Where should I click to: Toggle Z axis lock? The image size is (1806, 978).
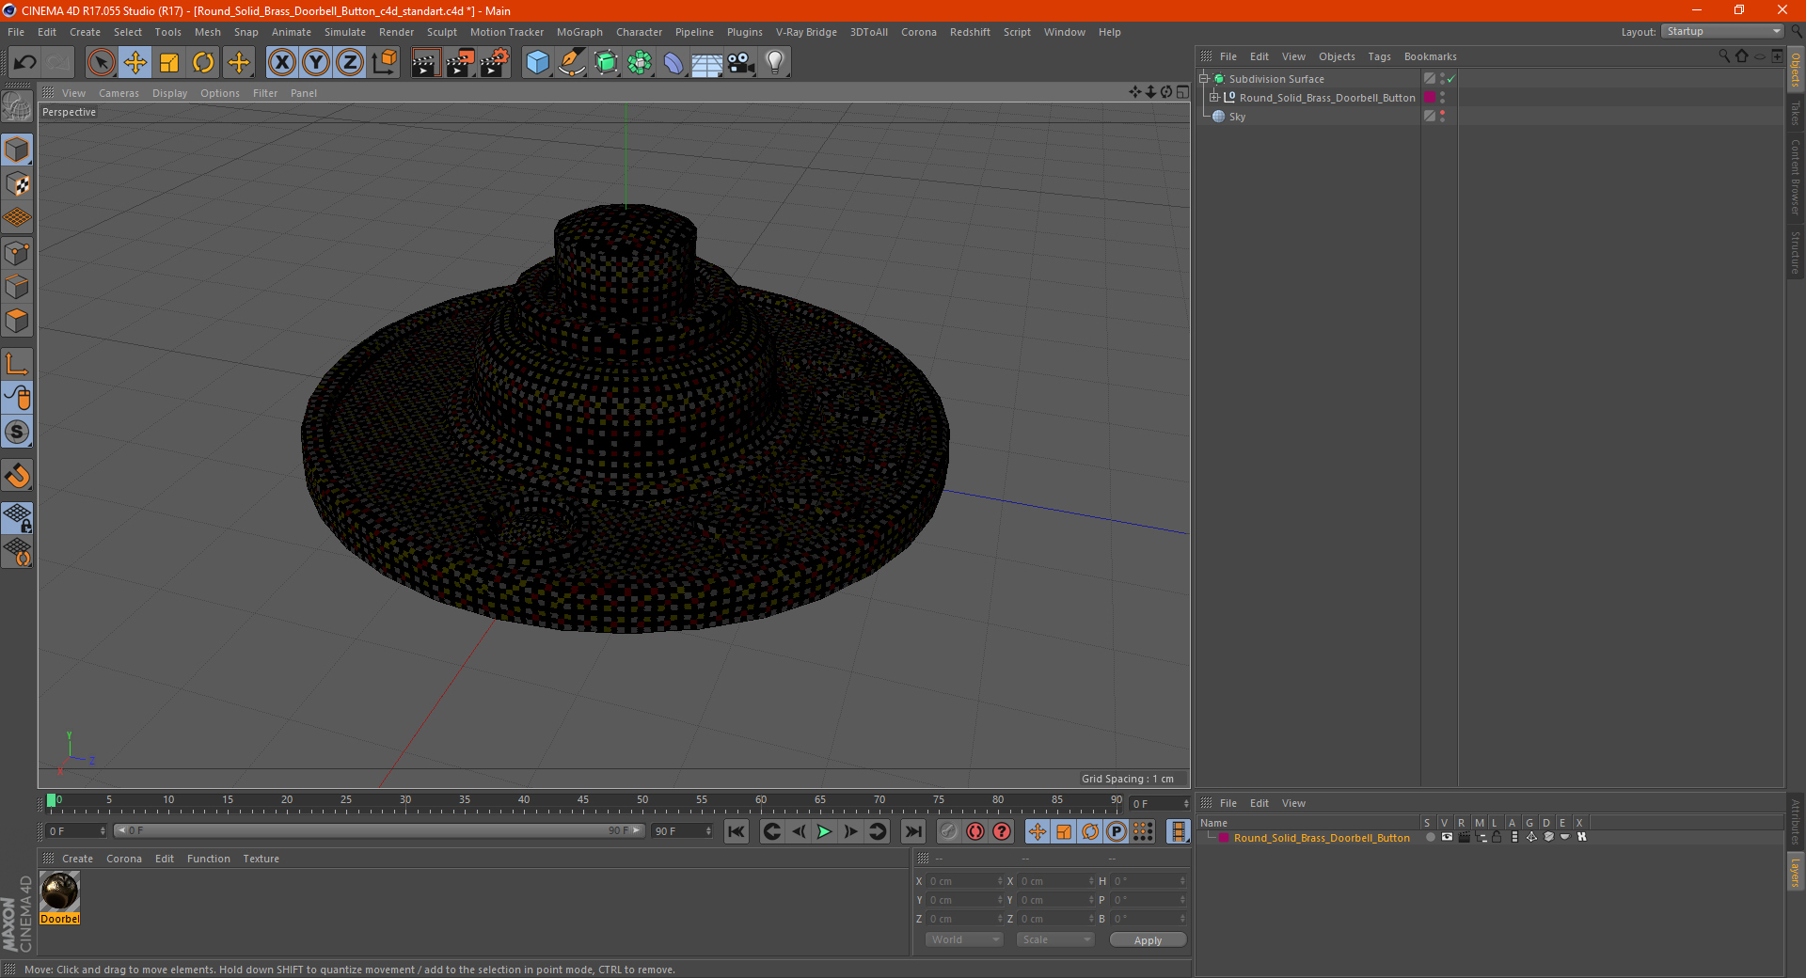[x=350, y=63]
